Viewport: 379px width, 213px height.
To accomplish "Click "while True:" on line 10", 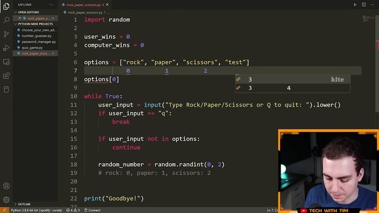I will coord(103,96).
